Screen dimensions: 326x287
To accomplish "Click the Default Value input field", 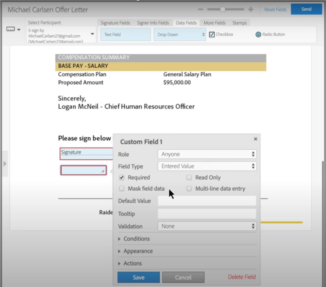I will pyautogui.click(x=207, y=201).
